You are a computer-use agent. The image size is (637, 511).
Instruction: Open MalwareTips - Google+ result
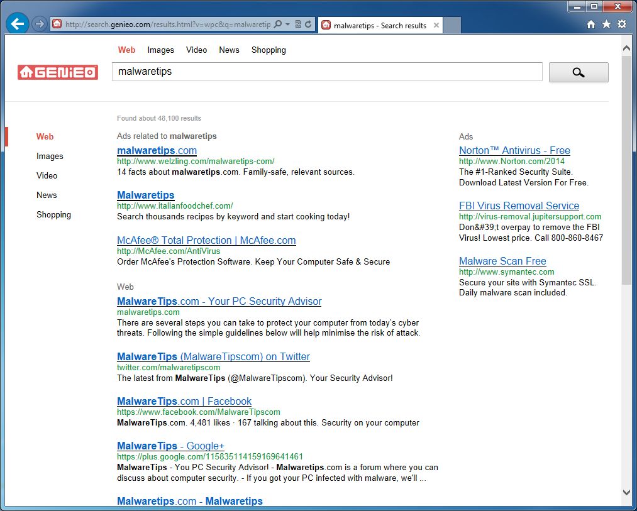170,446
